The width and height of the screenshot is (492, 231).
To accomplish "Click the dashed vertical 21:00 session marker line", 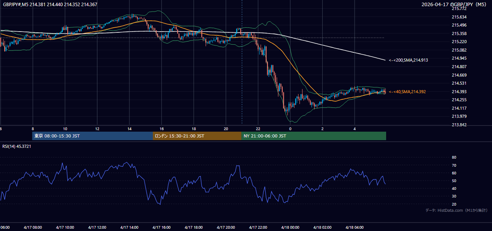I will click(242, 62).
